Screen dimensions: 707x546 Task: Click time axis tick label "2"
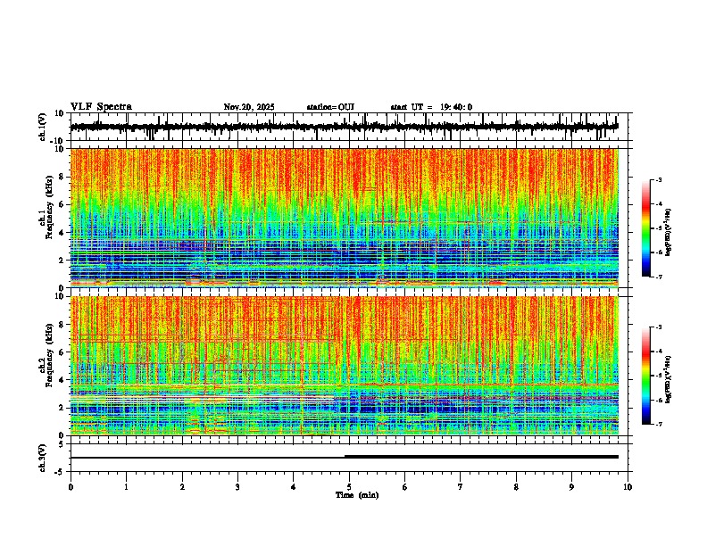tap(182, 487)
